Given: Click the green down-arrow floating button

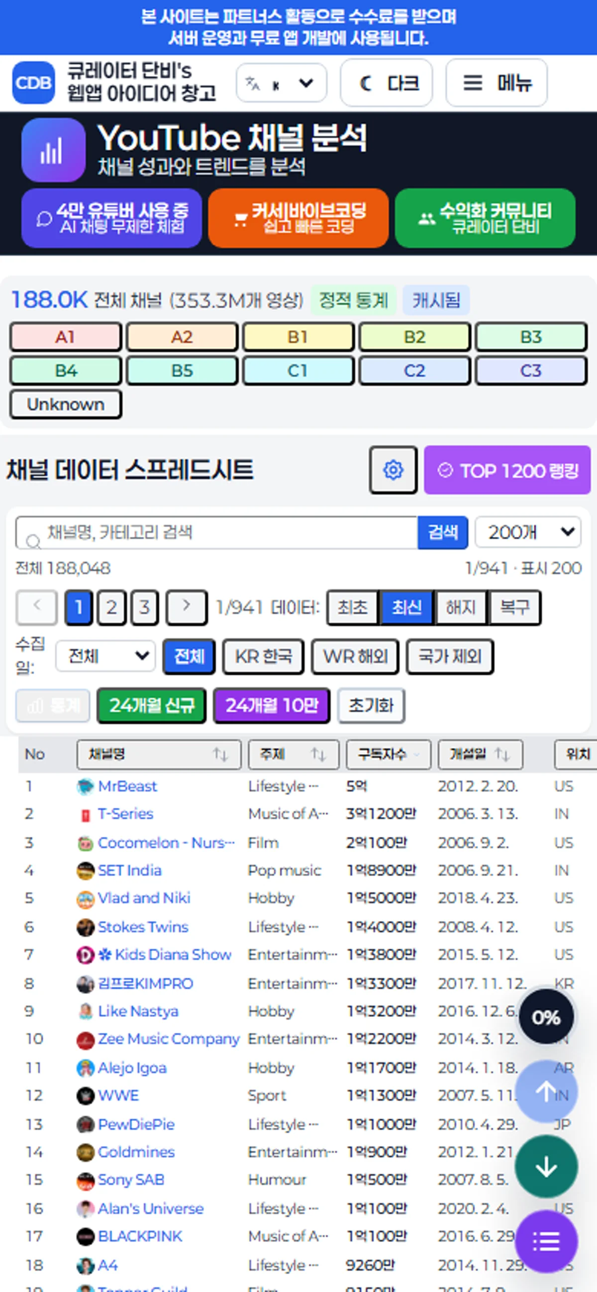Looking at the screenshot, I should click(546, 1167).
